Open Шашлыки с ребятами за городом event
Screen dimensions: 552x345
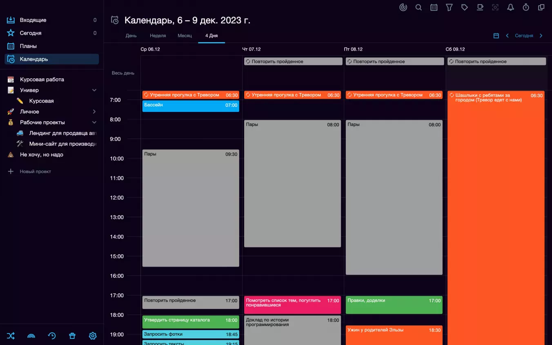click(496, 218)
